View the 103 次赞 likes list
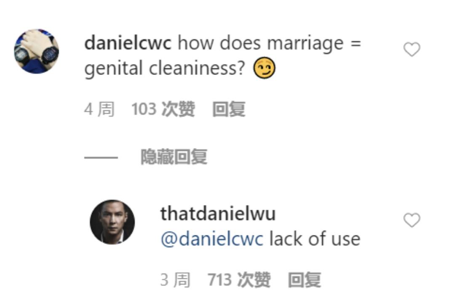 point(163,109)
